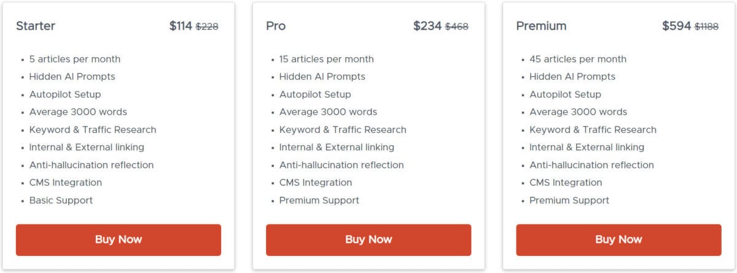737x273 pixels.
Task: Click 'Premium Support' in Pro plan
Action: pyautogui.click(x=319, y=201)
